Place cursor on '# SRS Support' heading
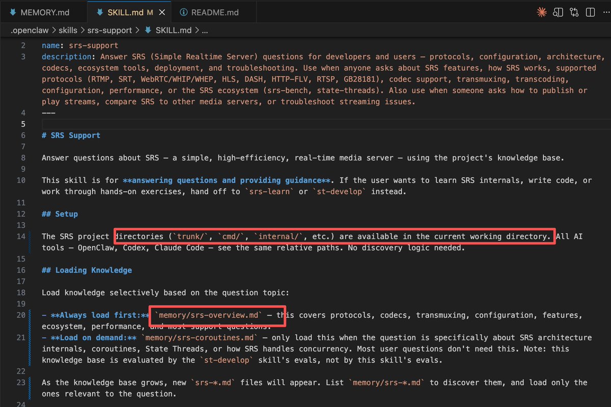 coord(71,135)
